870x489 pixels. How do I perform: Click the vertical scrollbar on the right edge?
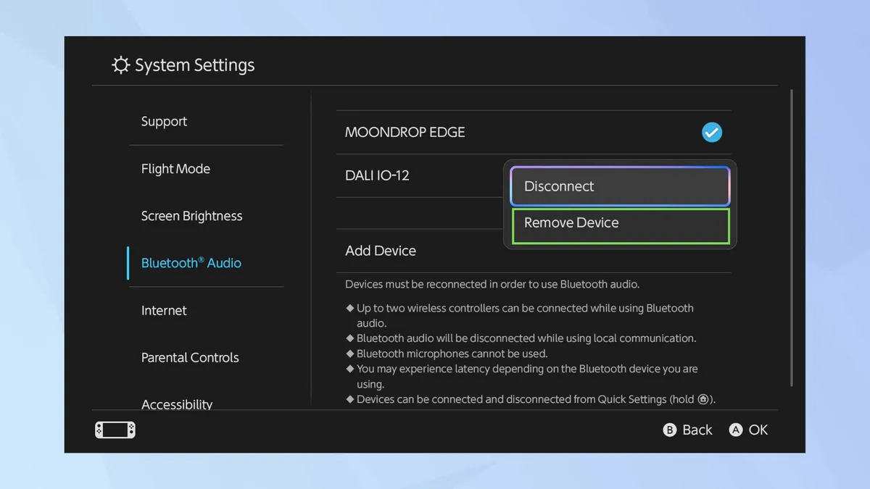[791, 239]
